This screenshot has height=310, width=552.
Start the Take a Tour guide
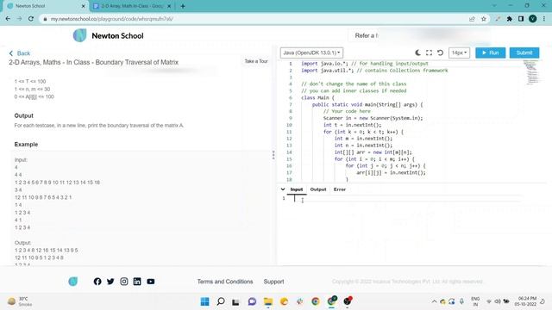click(256, 61)
